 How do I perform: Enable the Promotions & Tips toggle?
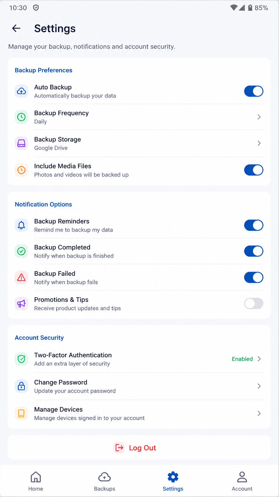254,303
